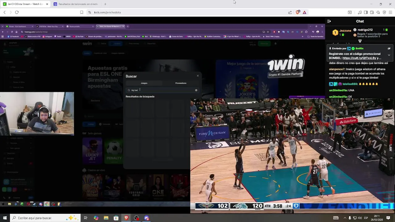
Task: Select the Proveedores tab in Buscar dialog
Action: pos(181,83)
